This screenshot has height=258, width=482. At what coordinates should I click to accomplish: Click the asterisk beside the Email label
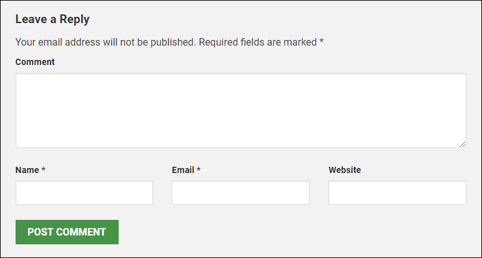click(199, 170)
